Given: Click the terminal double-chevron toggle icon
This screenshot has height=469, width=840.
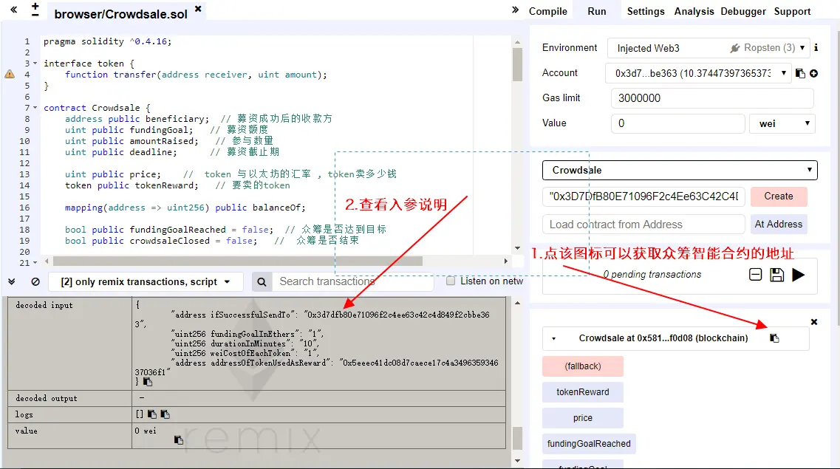Looking at the screenshot, I should (x=12, y=281).
